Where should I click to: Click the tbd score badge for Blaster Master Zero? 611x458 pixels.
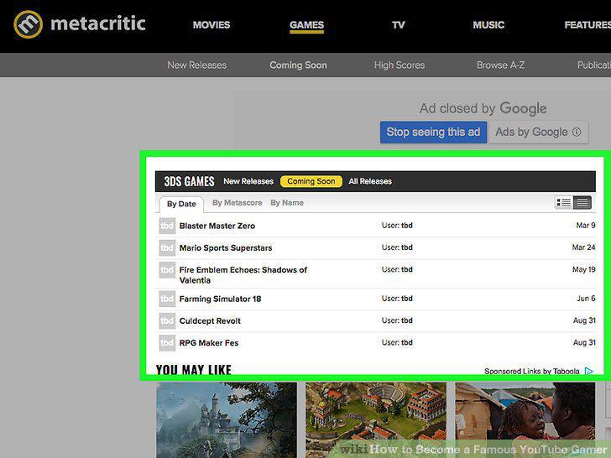167,226
